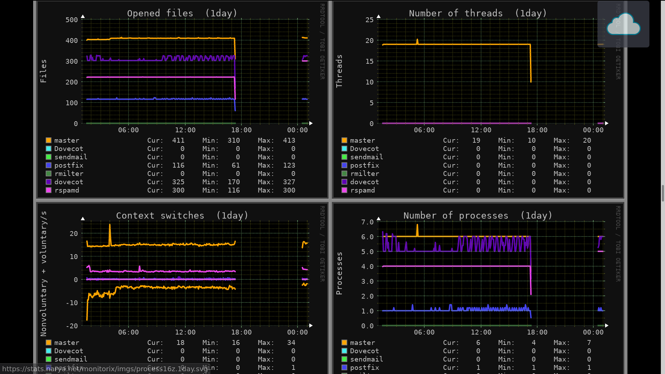Viewport: 665px width, 374px height.
Task: Click green sendmail swatch in Context switches legend
Action: point(48,359)
